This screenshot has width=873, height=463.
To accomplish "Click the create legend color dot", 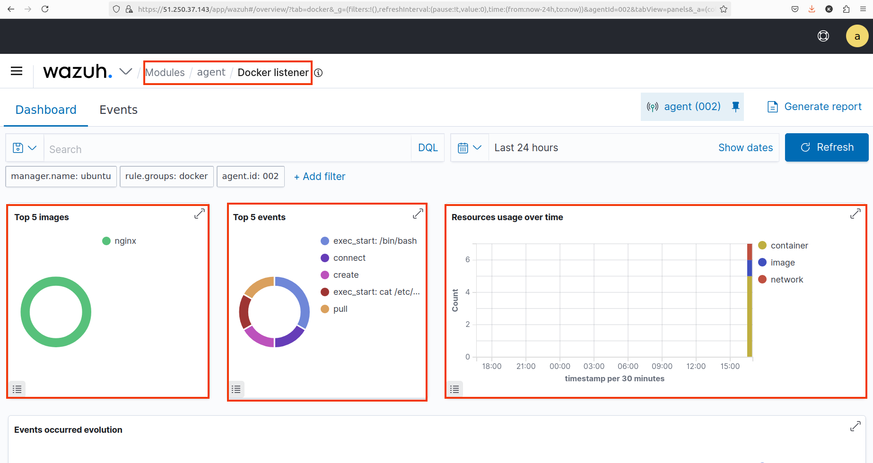I will tap(325, 275).
